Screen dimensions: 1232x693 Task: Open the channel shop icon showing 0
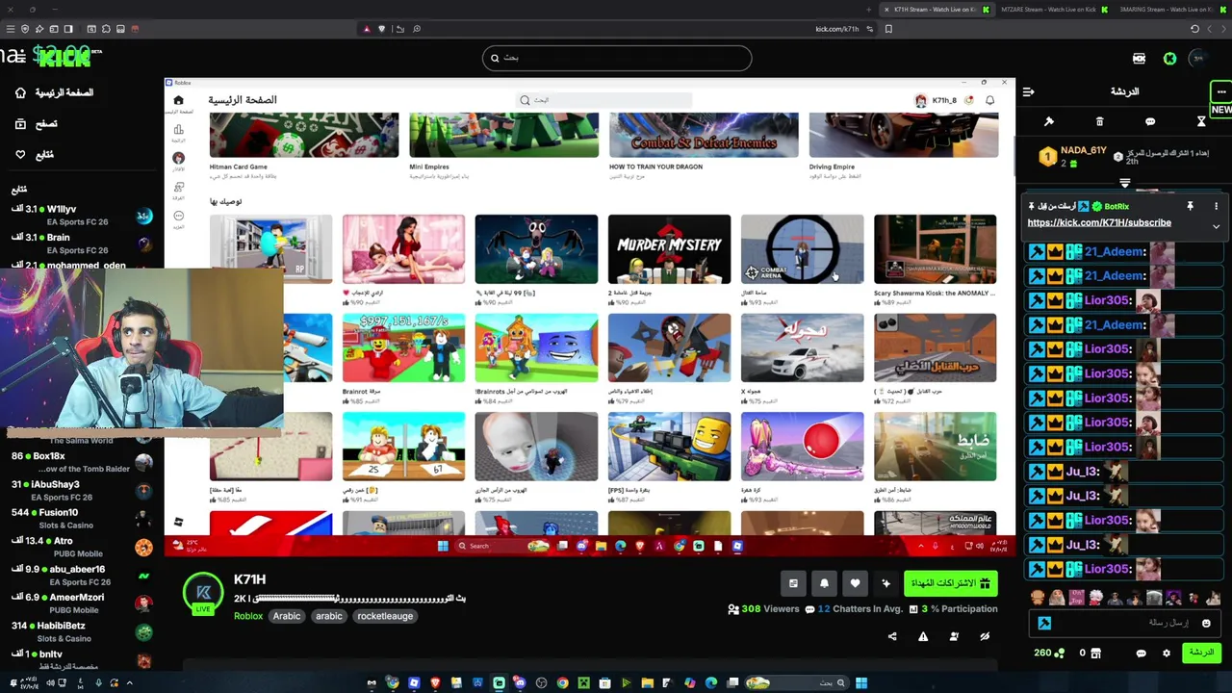pyautogui.click(x=1090, y=654)
